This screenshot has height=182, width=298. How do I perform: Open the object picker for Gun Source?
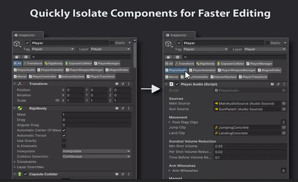(284, 109)
